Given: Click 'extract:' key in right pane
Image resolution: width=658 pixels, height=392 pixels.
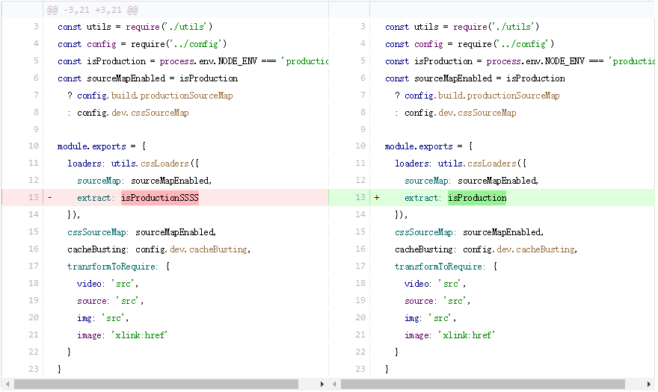Looking at the screenshot, I should point(423,198).
